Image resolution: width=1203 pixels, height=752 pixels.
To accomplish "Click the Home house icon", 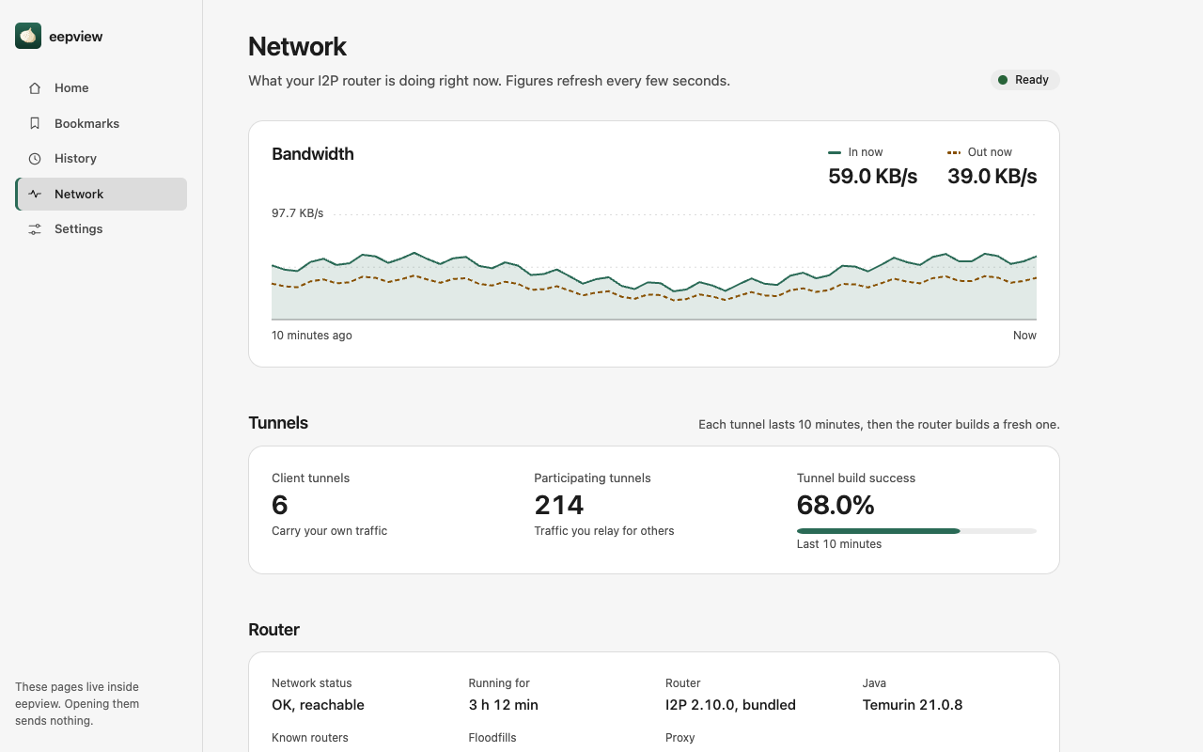I will 35,88.
